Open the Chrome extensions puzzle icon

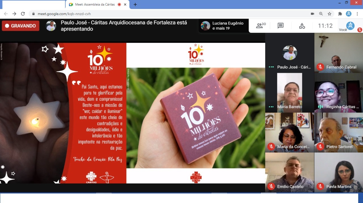(x=340, y=14)
